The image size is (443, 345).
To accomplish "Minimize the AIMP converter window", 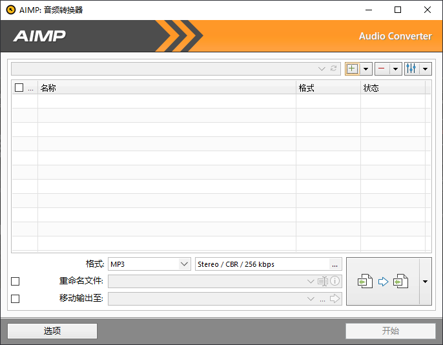I will 369,10.
